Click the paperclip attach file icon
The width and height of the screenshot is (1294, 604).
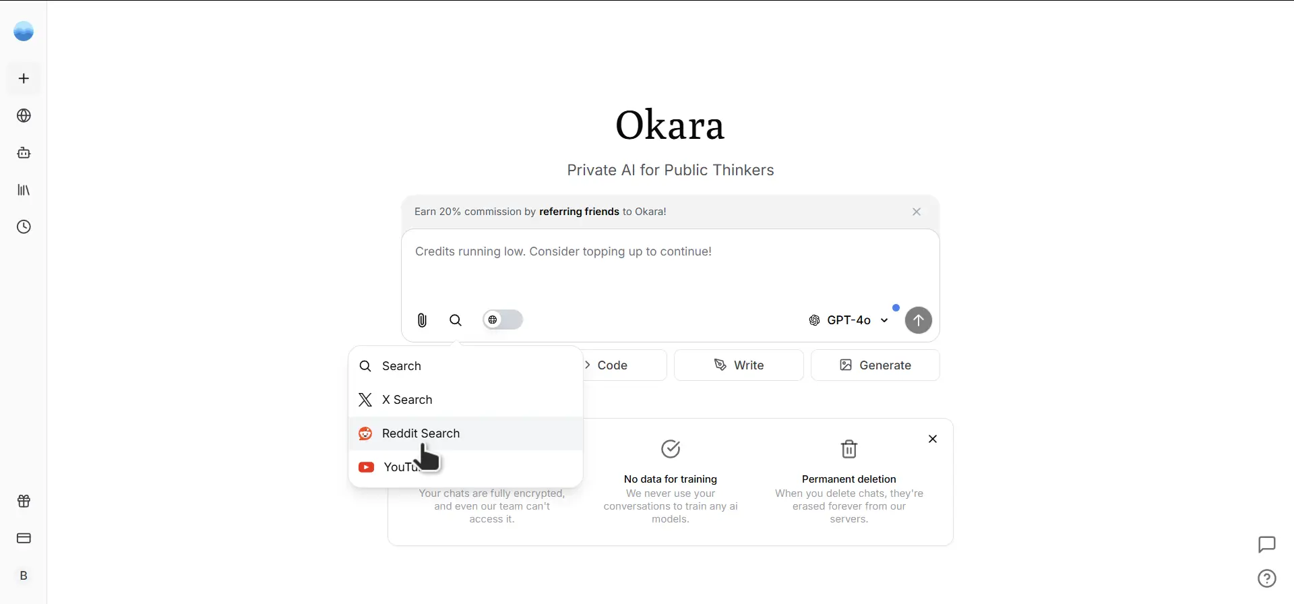pos(422,320)
